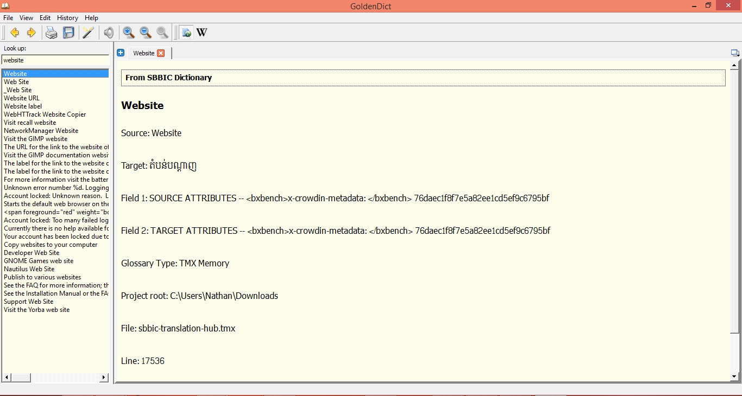742x396 pixels.
Task: Click the article scroll-up arrow
Action: [734, 65]
